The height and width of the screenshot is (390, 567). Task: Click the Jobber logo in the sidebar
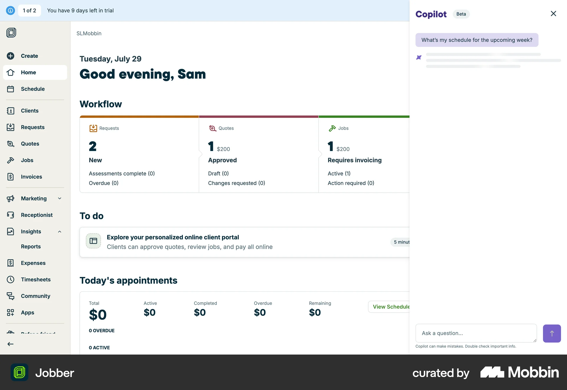coord(11,32)
